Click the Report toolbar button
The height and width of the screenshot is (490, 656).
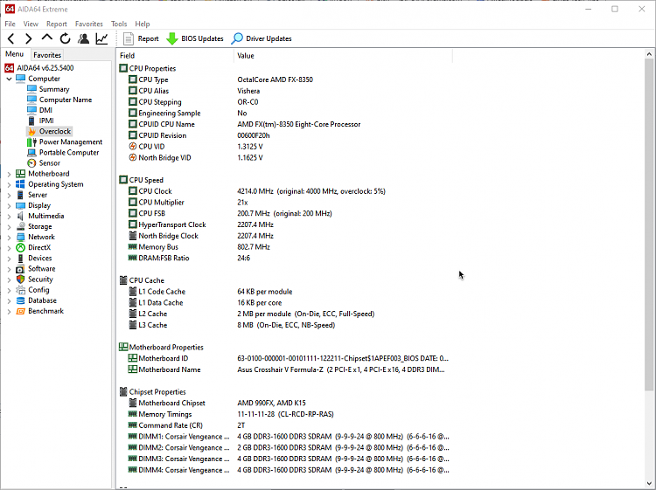[141, 38]
